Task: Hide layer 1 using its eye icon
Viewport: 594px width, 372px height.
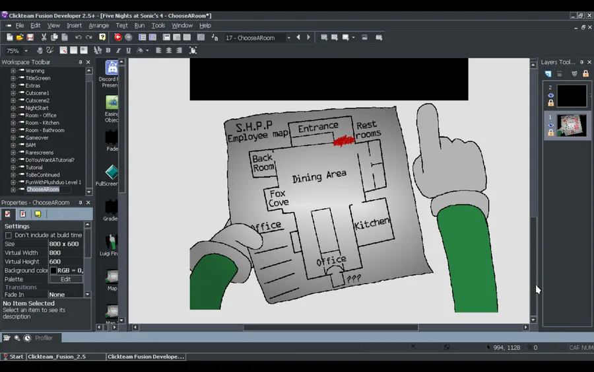Action: coord(551,125)
